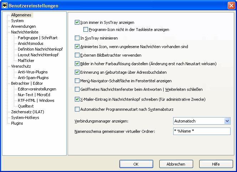Screen dimensions: 237x172
Task: Select 'Allgemeines' in the settings tree
Action: (x=21, y=15)
